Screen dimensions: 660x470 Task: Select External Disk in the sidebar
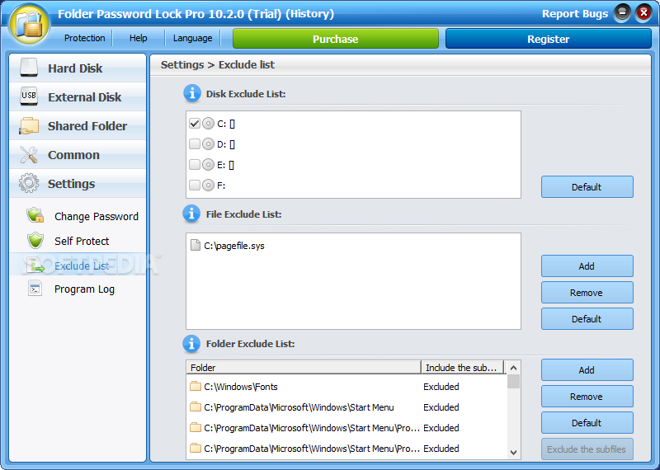(78, 96)
